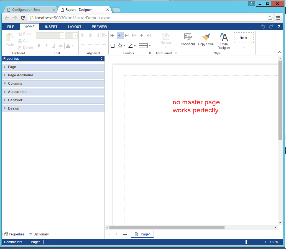
Task: Switch to the Dictionary panel tab
Action: coord(39,234)
